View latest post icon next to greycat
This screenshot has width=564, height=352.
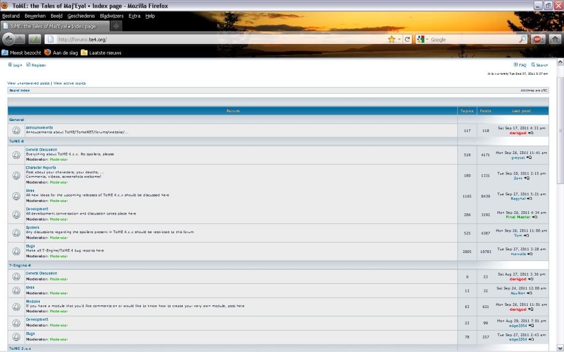[529, 157]
